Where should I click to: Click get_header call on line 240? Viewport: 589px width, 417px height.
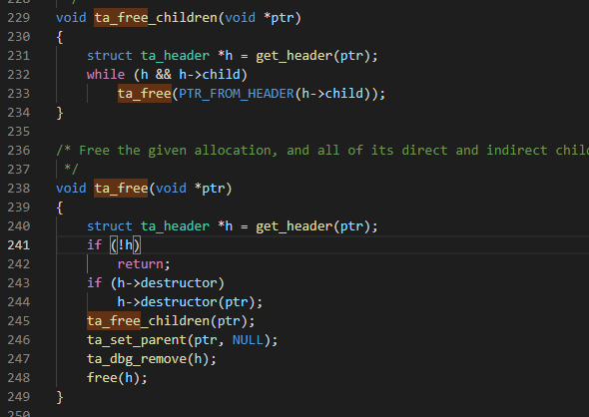[294, 225]
